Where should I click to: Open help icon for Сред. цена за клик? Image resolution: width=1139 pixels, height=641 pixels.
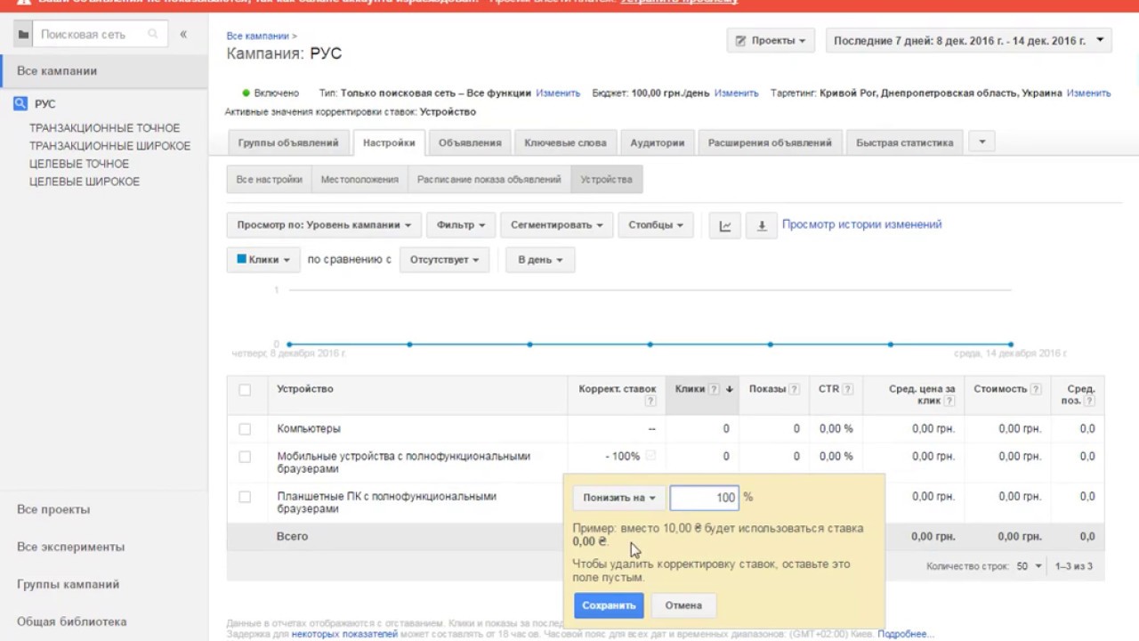(x=949, y=402)
